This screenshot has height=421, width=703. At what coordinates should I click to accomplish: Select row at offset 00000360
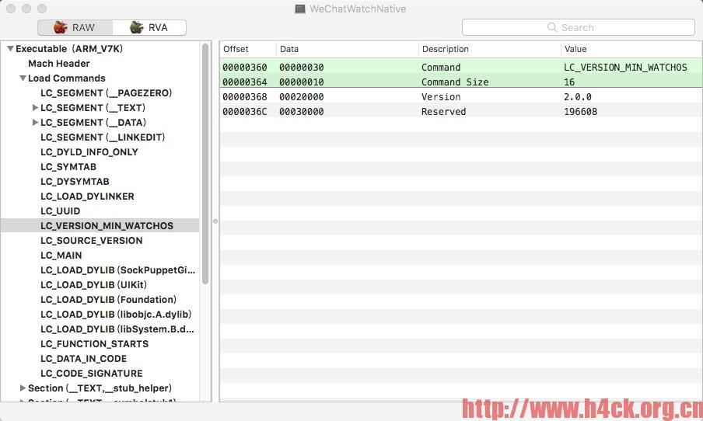[x=461, y=67]
